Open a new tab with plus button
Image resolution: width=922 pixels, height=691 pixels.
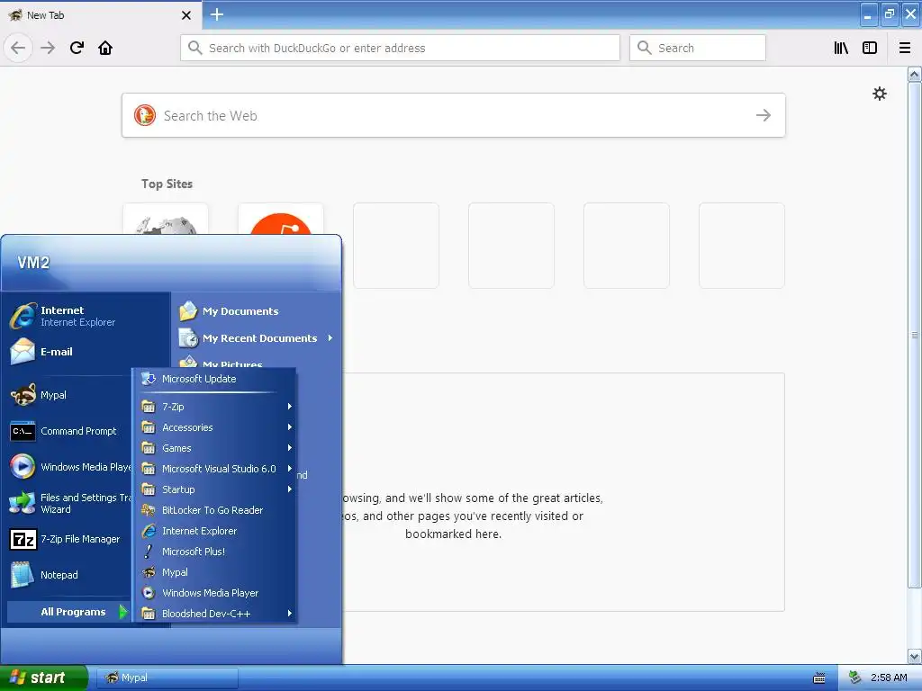[217, 14]
